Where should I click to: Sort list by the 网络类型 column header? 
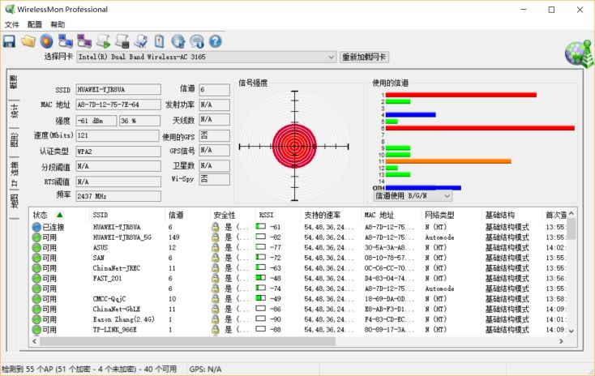452,215
